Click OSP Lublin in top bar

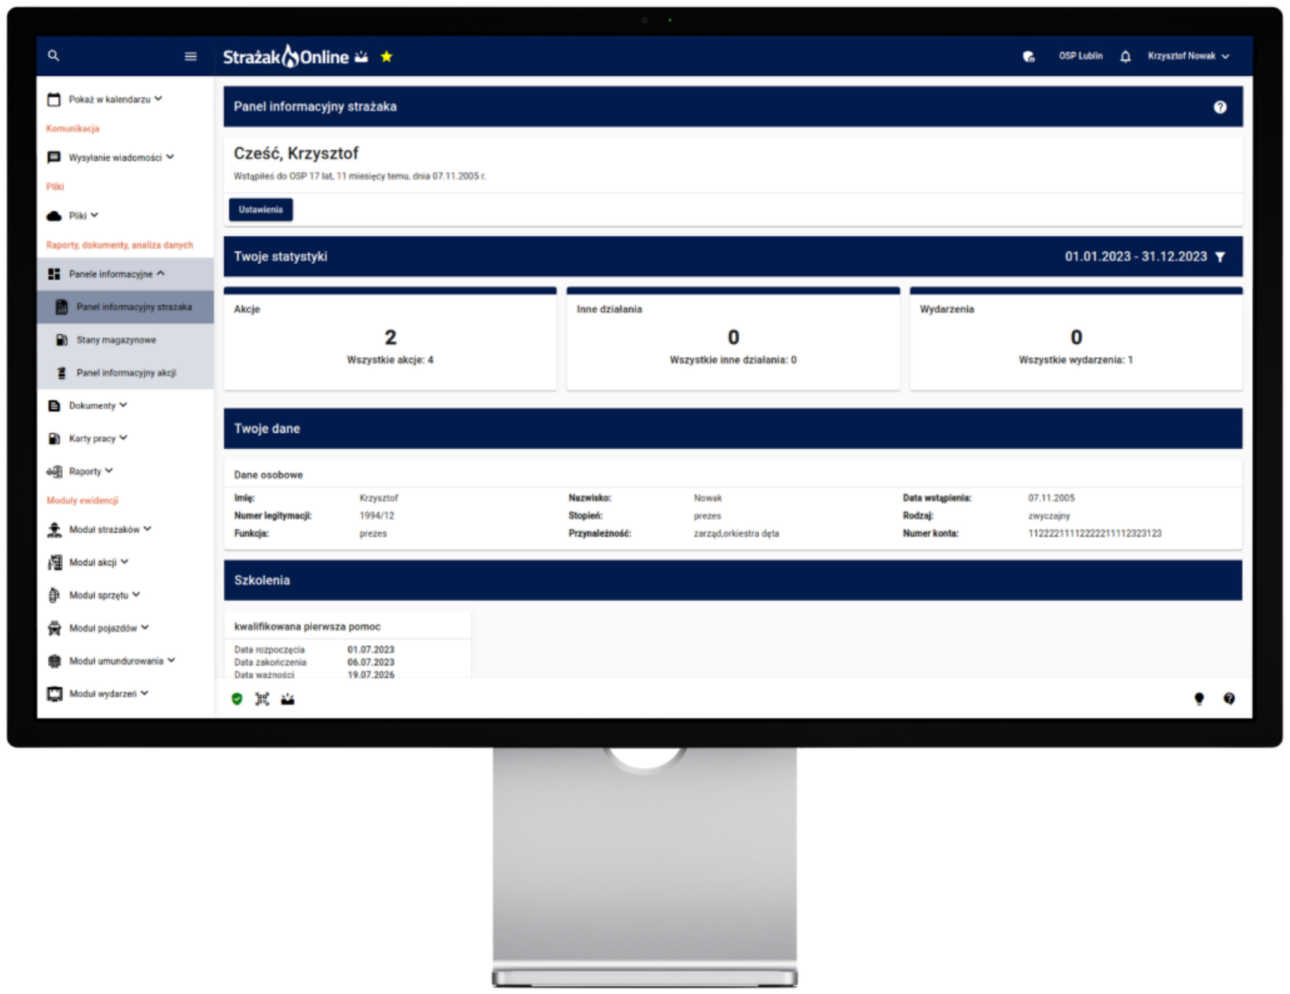tap(1081, 56)
